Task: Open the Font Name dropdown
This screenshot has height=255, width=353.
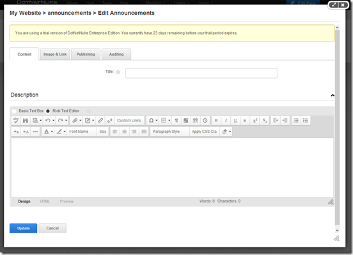Action: pyautogui.click(x=82, y=132)
